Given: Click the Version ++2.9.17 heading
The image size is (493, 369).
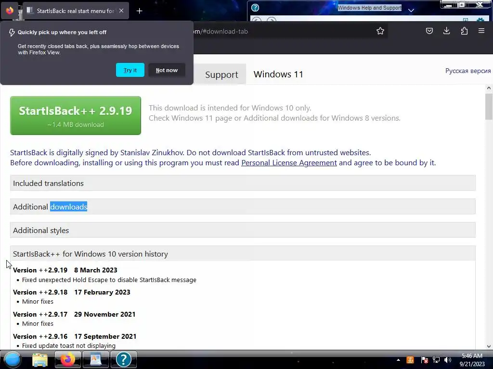Looking at the screenshot, I should click(x=74, y=314).
